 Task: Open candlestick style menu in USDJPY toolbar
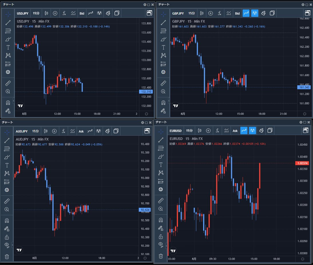tap(46, 13)
